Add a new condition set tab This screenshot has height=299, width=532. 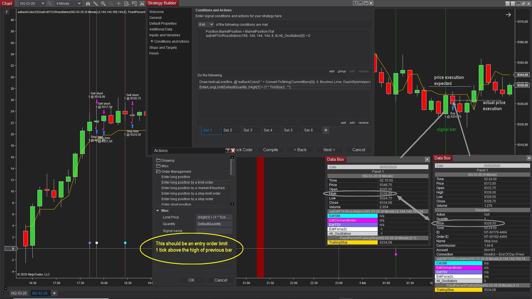(326, 130)
